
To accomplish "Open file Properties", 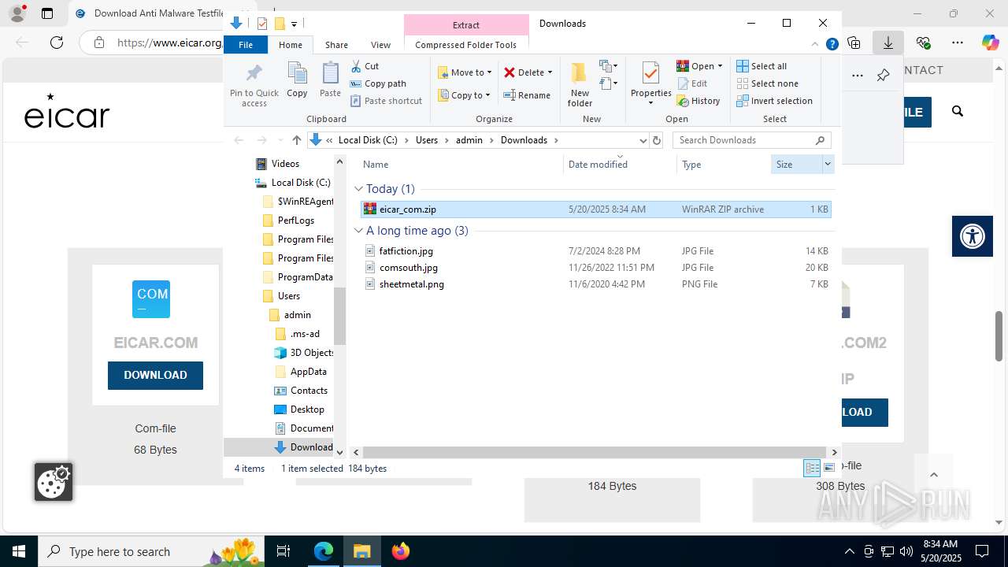I will point(650,84).
